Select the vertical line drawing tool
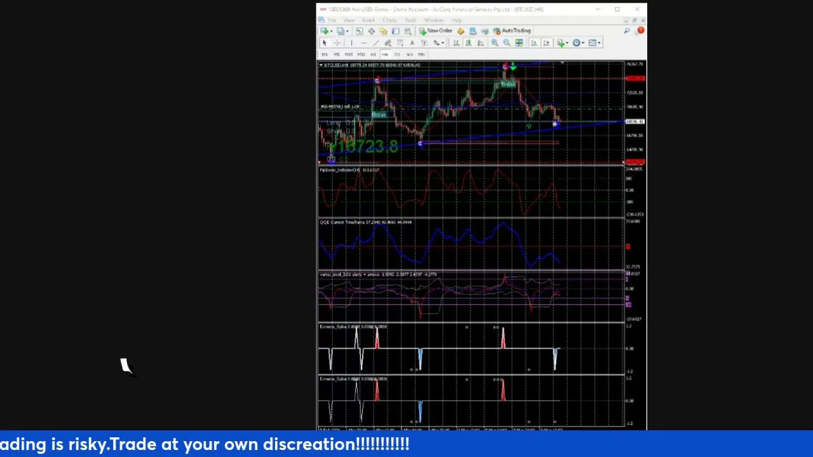This screenshot has height=457, width=813. point(351,43)
